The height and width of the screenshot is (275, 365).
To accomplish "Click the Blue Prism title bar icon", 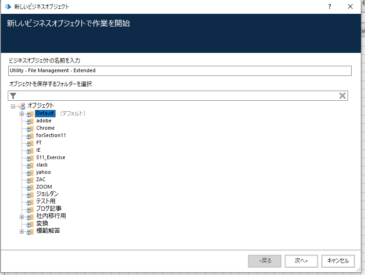I will click(8, 6).
